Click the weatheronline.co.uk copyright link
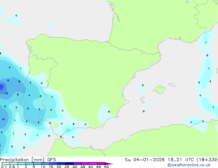 pos(189,165)
